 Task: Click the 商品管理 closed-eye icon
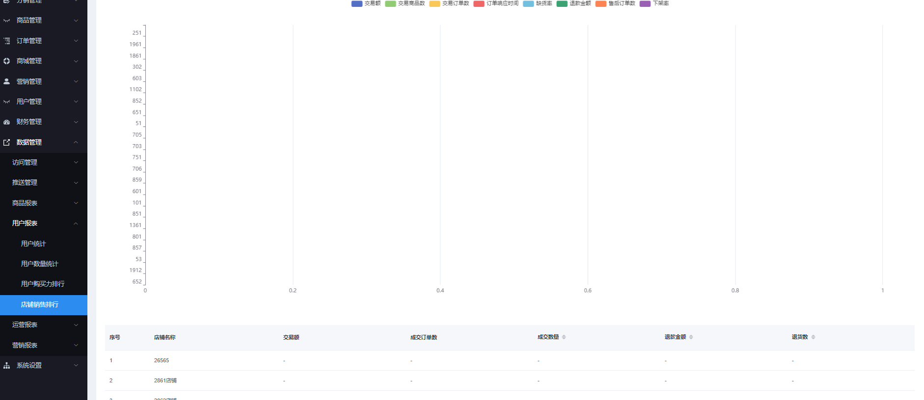(x=7, y=21)
